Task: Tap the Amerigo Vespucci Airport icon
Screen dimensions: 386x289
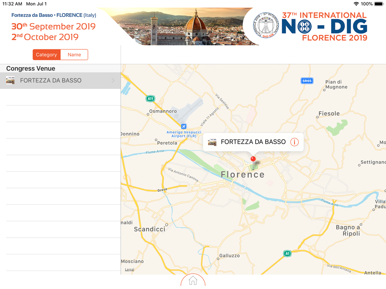Action: (x=184, y=126)
